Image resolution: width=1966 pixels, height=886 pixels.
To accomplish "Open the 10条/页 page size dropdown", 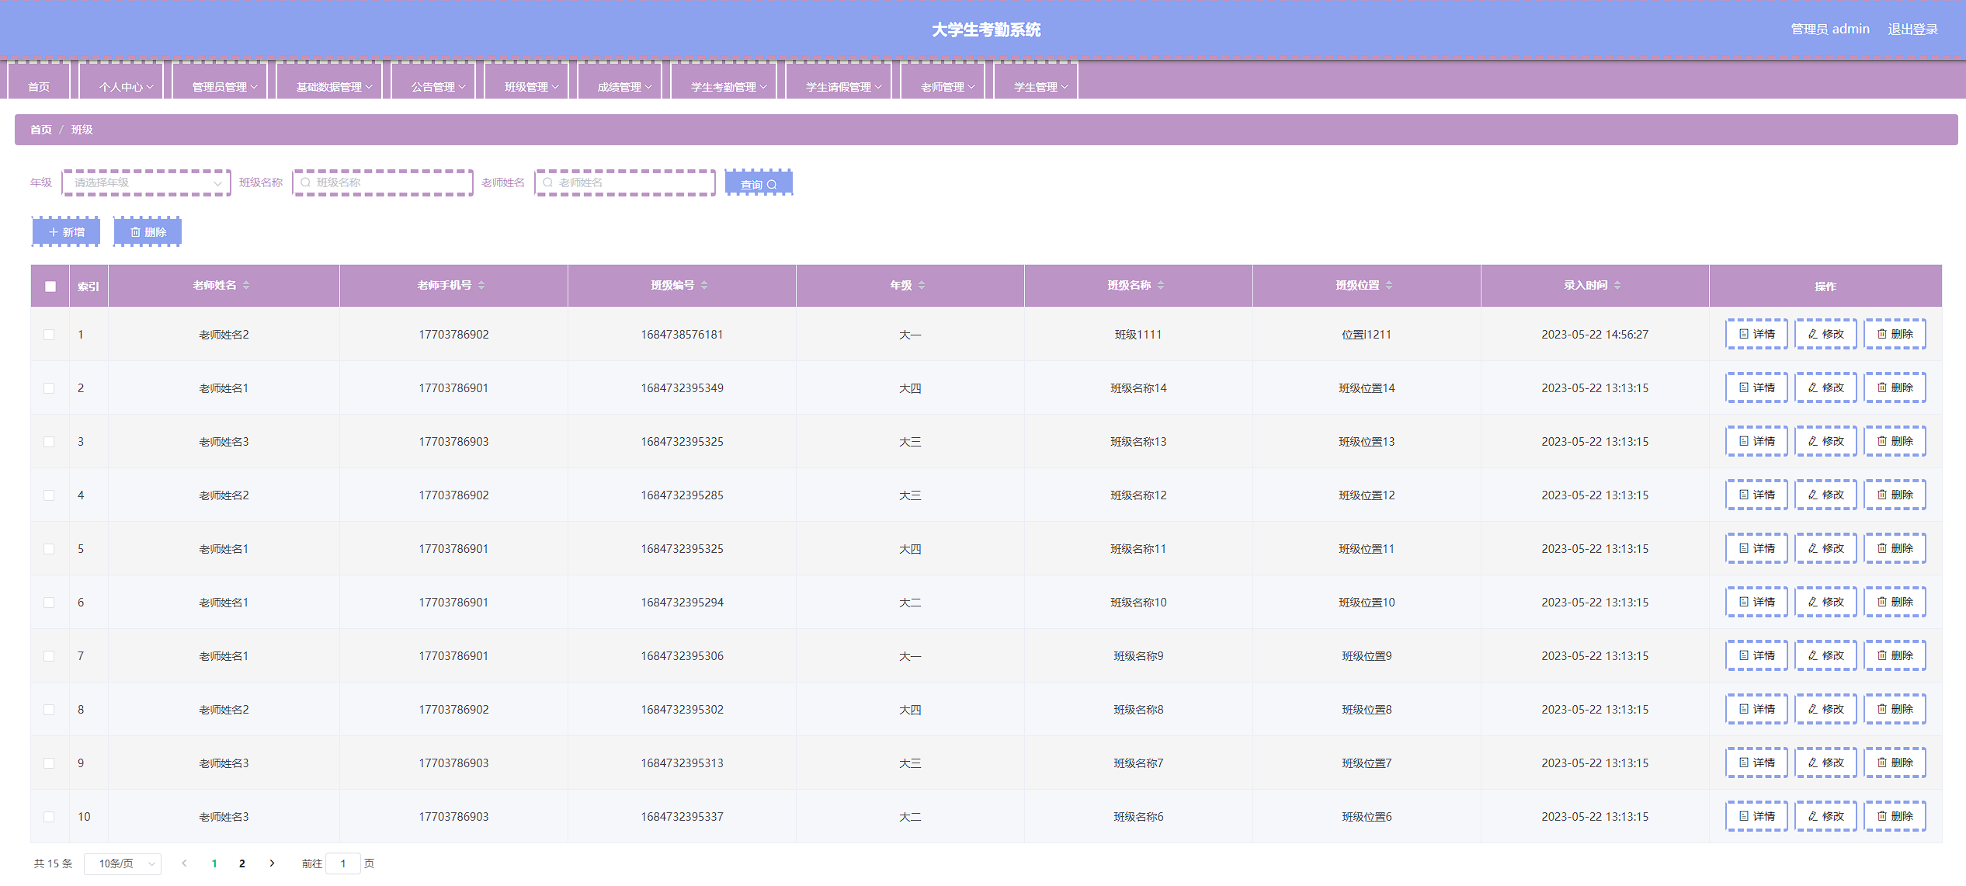I will pos(123,863).
